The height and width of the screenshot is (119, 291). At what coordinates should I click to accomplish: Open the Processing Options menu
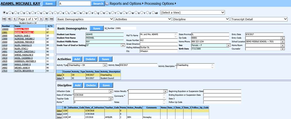160,4
